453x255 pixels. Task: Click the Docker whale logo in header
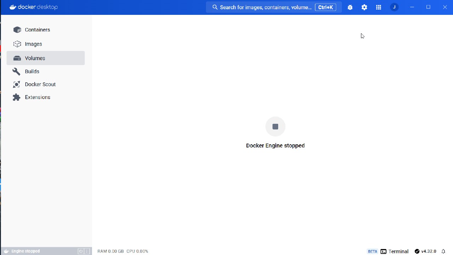point(13,7)
